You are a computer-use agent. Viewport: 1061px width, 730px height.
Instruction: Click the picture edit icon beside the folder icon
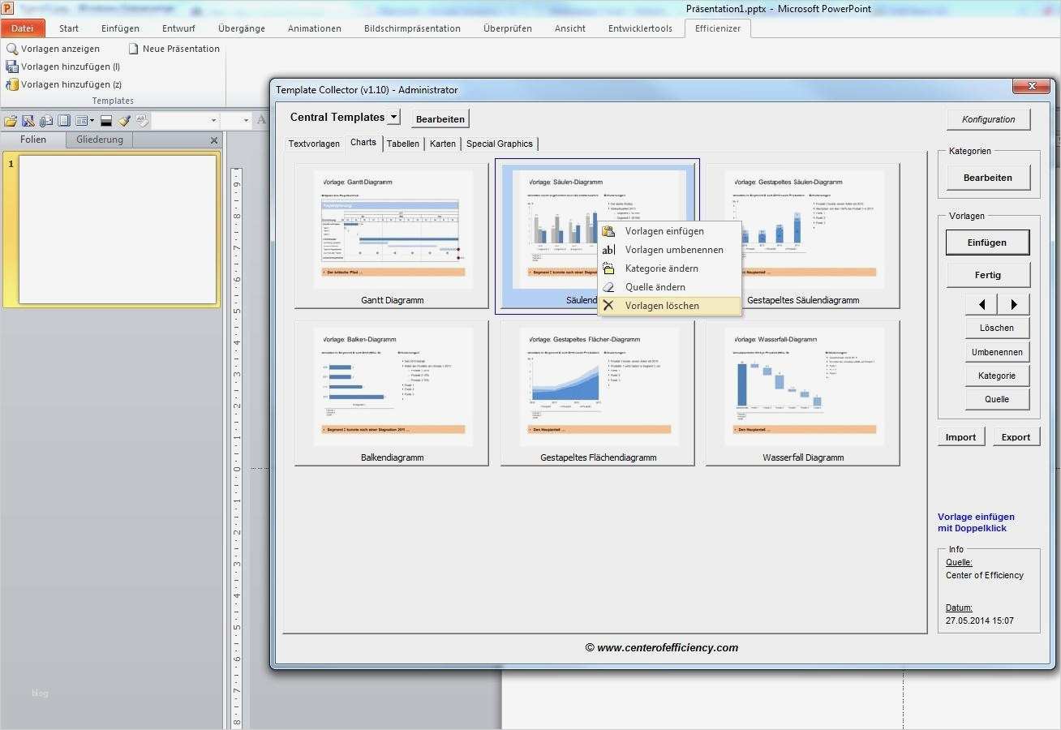(28, 121)
